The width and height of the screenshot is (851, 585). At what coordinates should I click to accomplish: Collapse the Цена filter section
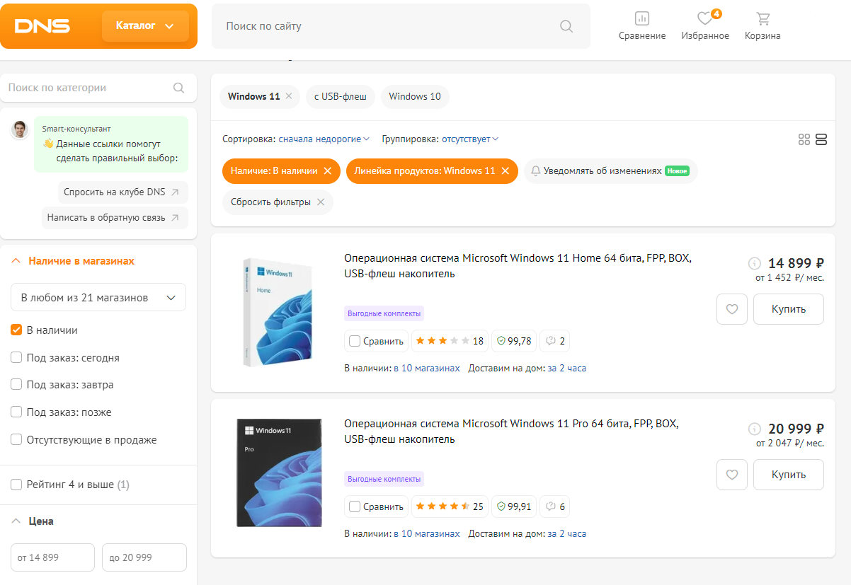(x=33, y=521)
